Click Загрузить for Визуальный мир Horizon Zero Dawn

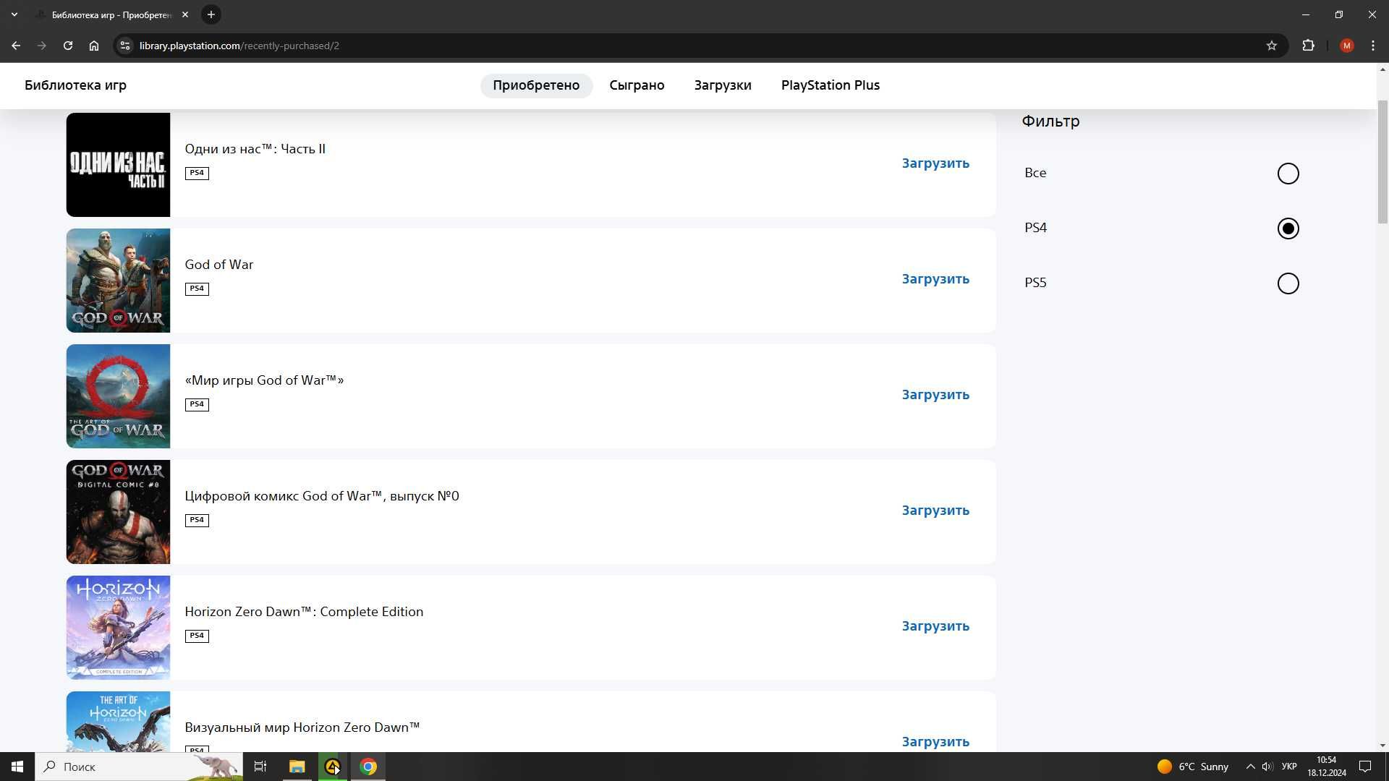(x=935, y=742)
